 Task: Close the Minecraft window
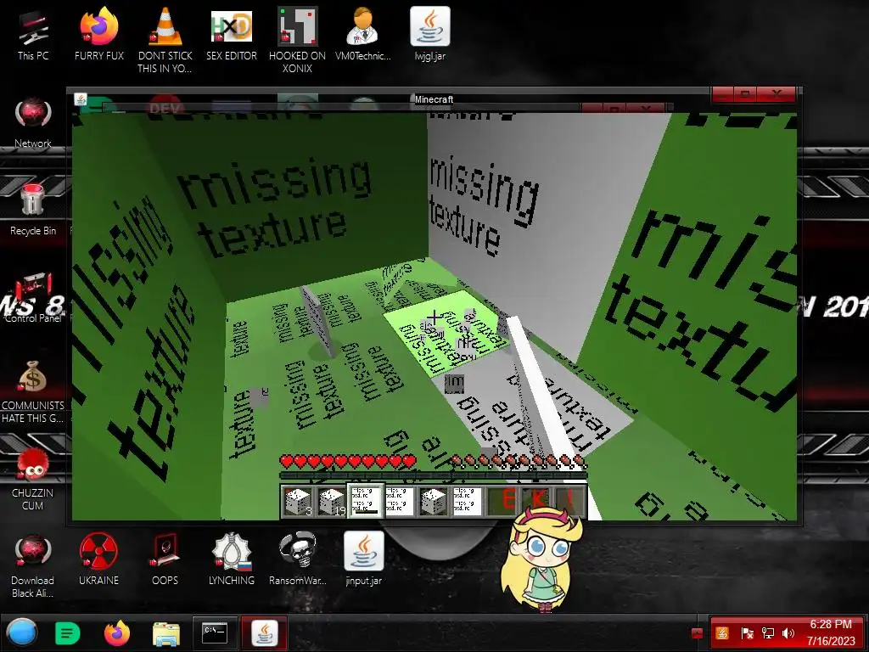pyautogui.click(x=777, y=95)
